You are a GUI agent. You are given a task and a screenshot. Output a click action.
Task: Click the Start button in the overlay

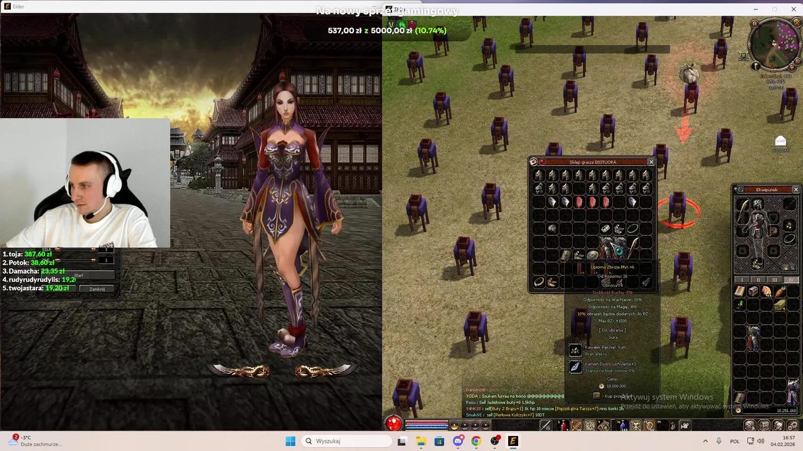(x=79, y=275)
